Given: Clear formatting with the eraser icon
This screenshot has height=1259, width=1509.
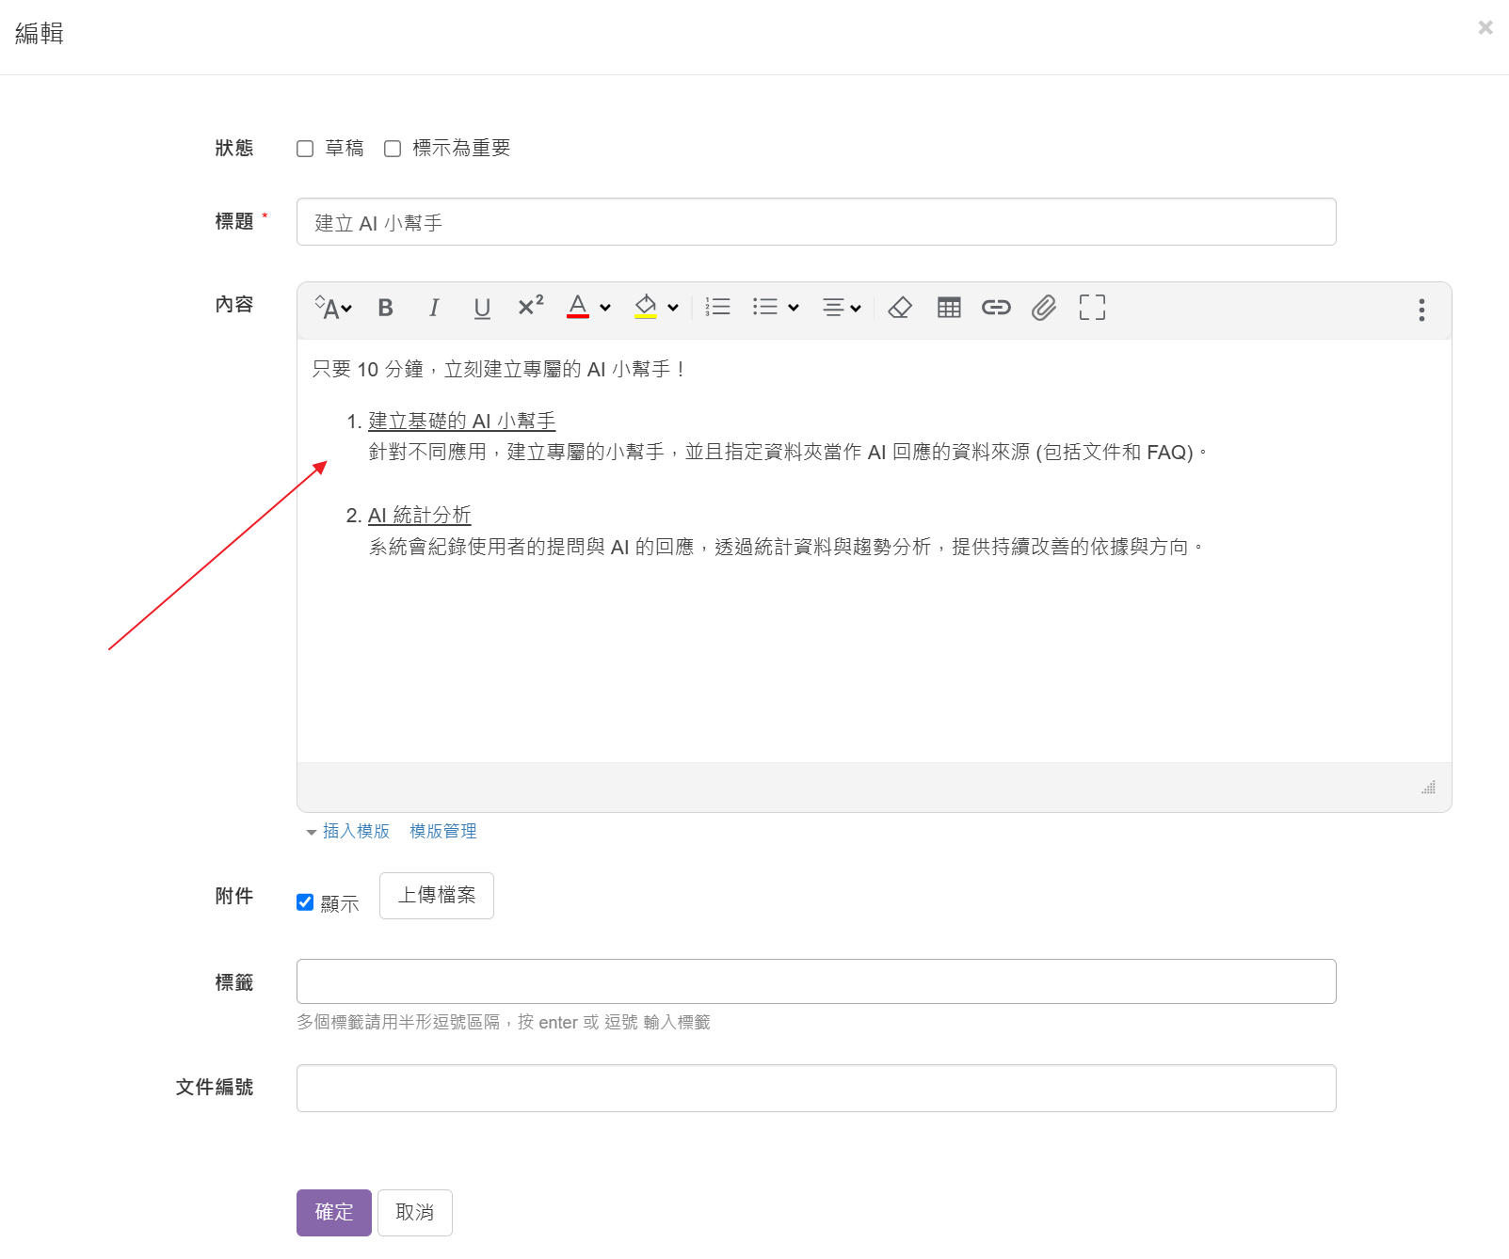Looking at the screenshot, I should [x=899, y=308].
